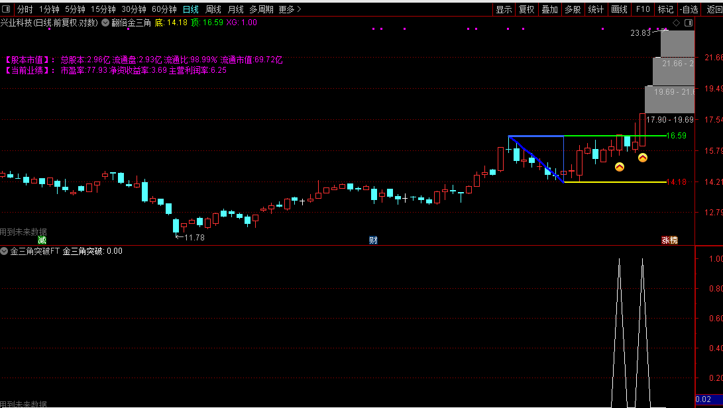
Task: Click the red 涨榜 marker
Action: coord(669,240)
